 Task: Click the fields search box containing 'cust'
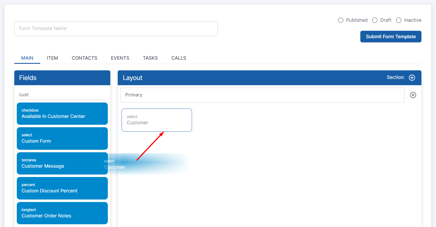point(62,95)
